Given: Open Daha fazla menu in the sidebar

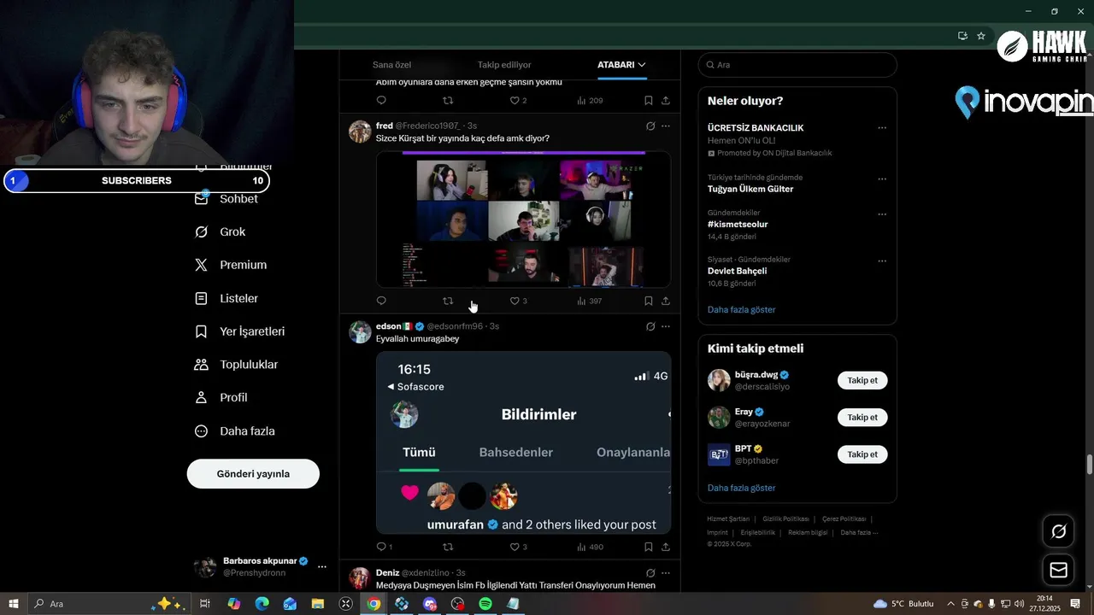Looking at the screenshot, I should [234, 431].
